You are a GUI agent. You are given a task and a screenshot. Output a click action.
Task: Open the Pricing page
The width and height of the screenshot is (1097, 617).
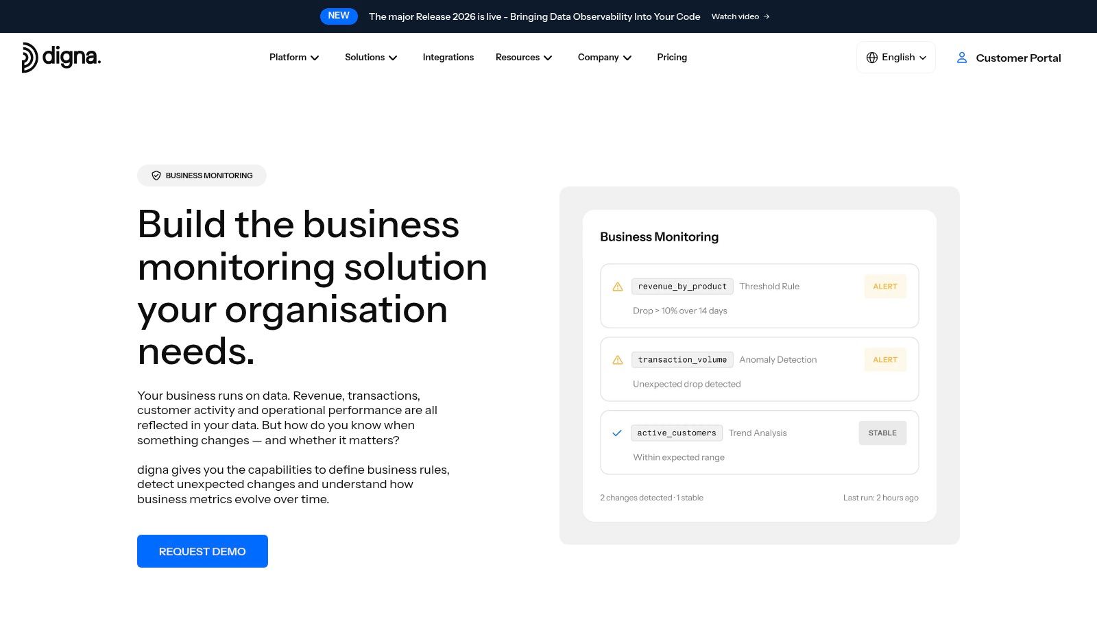[672, 58]
